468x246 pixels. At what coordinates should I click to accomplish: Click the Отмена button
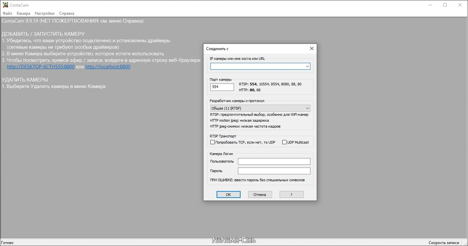pyautogui.click(x=260, y=195)
